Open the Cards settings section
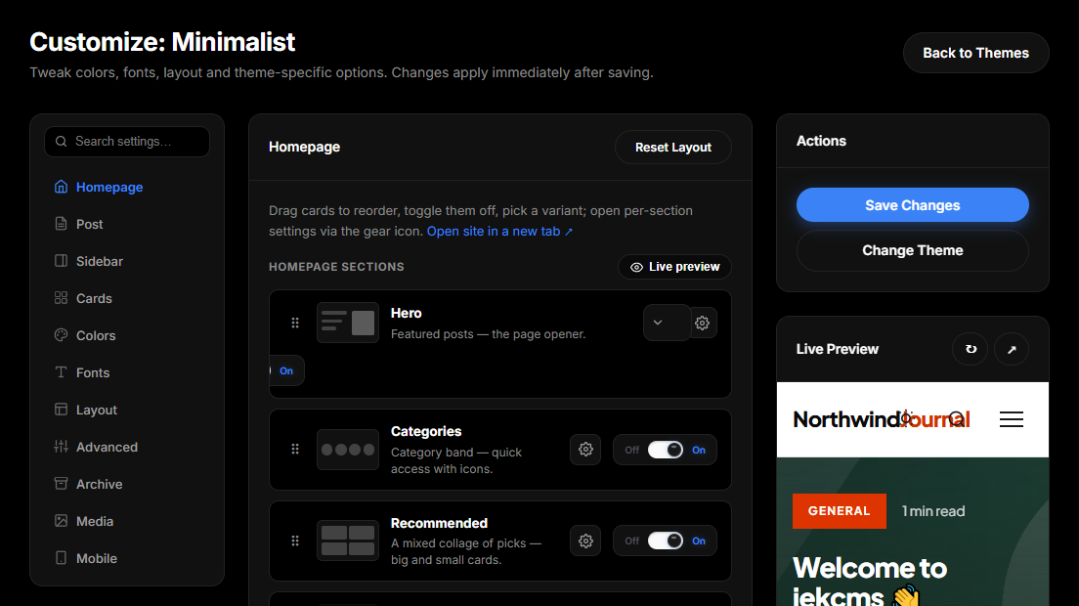This screenshot has width=1079, height=606. pyautogui.click(x=127, y=298)
